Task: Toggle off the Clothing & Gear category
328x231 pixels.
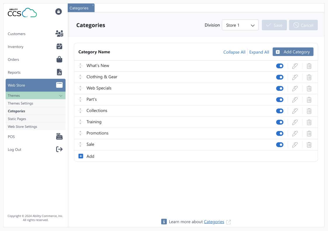Action: pos(280,77)
